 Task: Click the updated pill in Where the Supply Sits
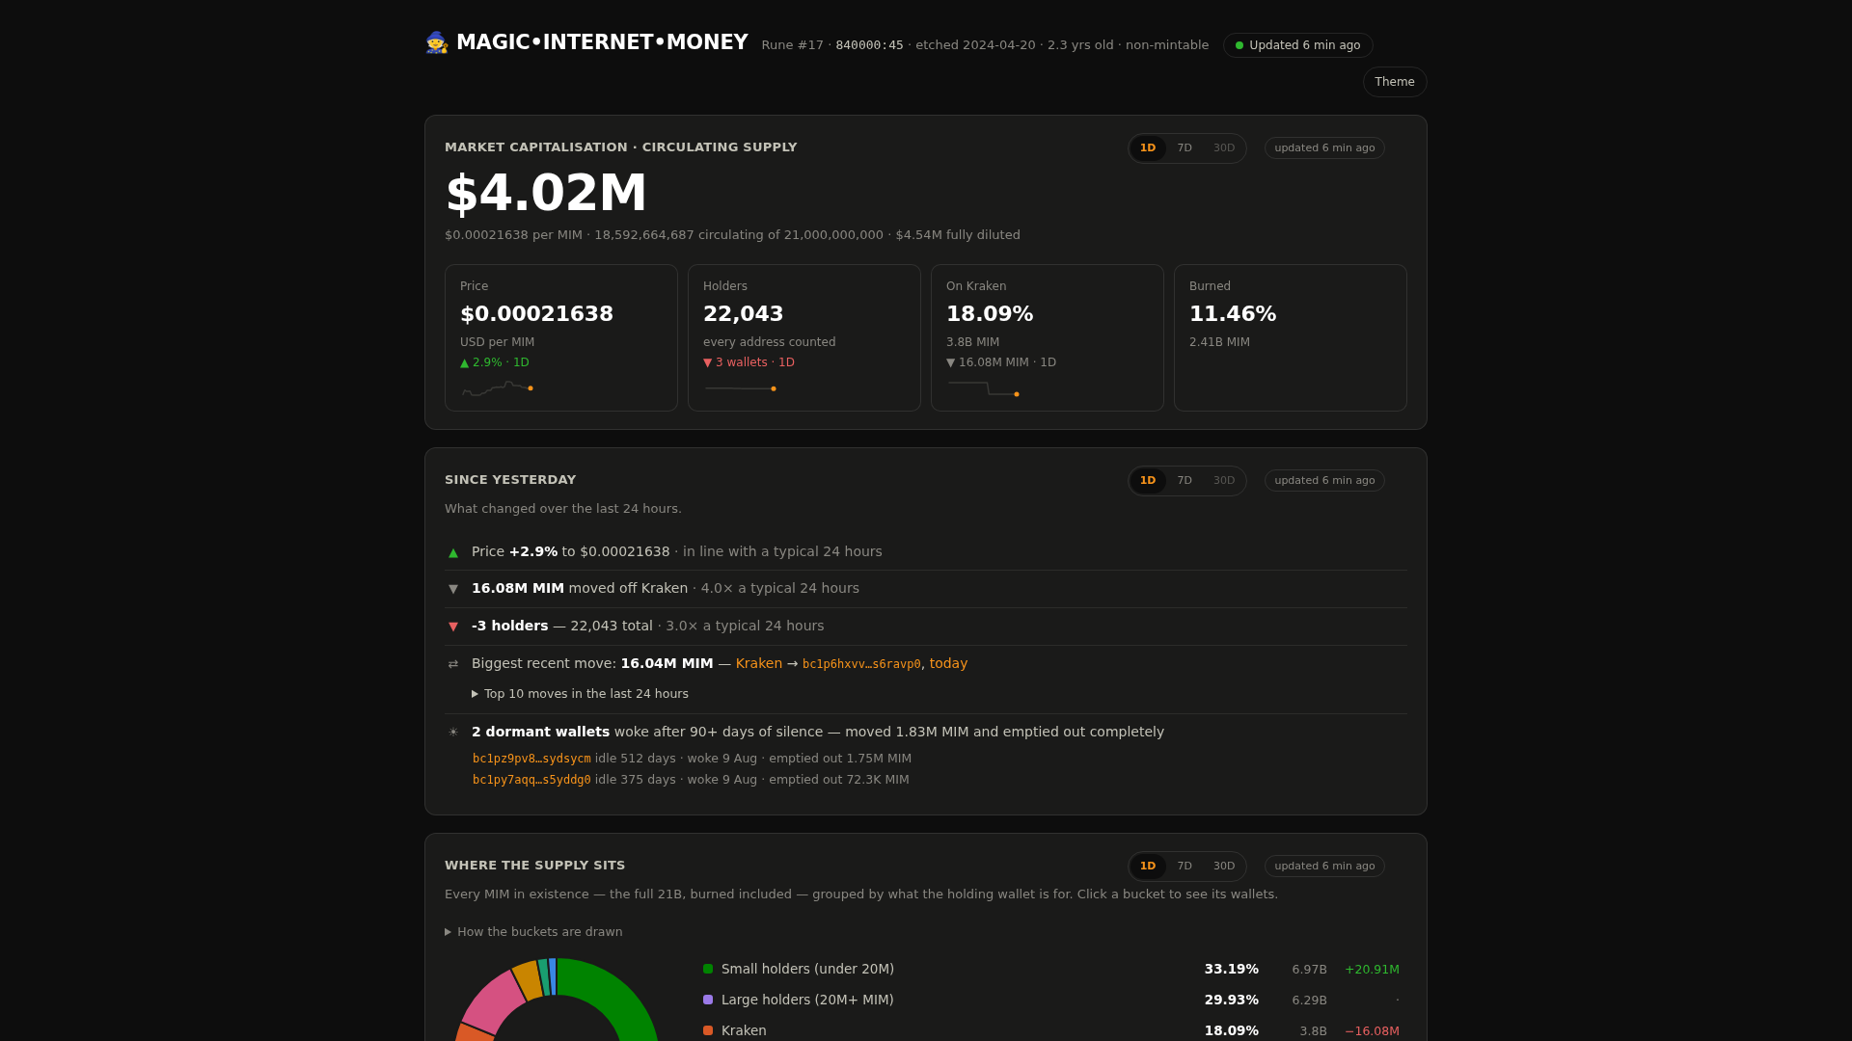(x=1324, y=867)
